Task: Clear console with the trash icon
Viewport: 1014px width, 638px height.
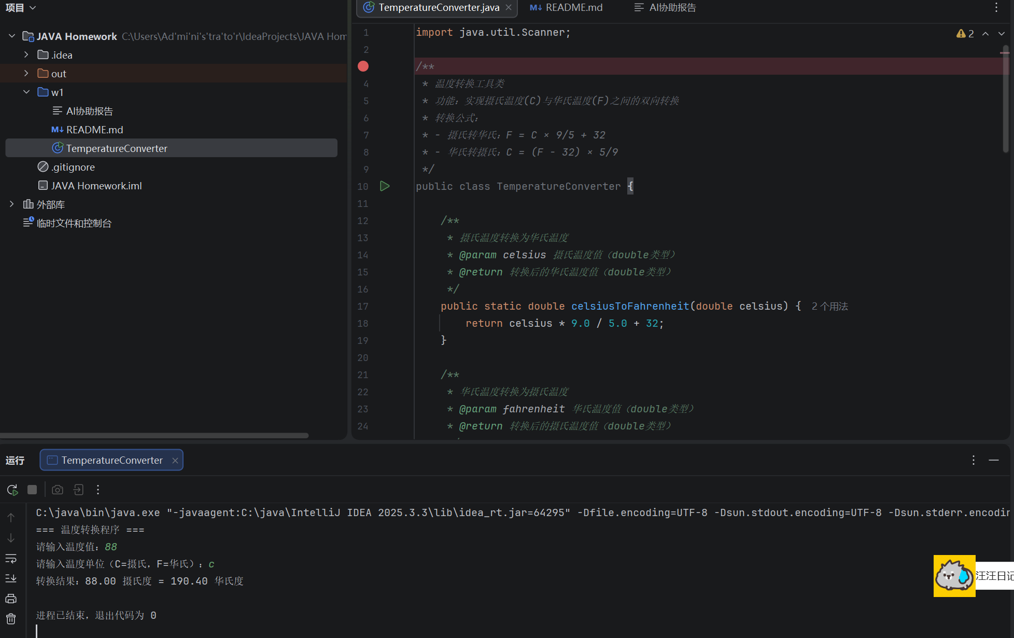Action: (11, 619)
